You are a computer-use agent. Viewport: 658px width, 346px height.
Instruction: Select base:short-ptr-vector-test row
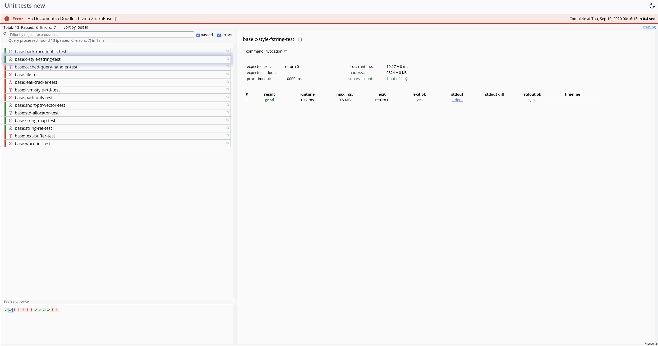tap(118, 105)
